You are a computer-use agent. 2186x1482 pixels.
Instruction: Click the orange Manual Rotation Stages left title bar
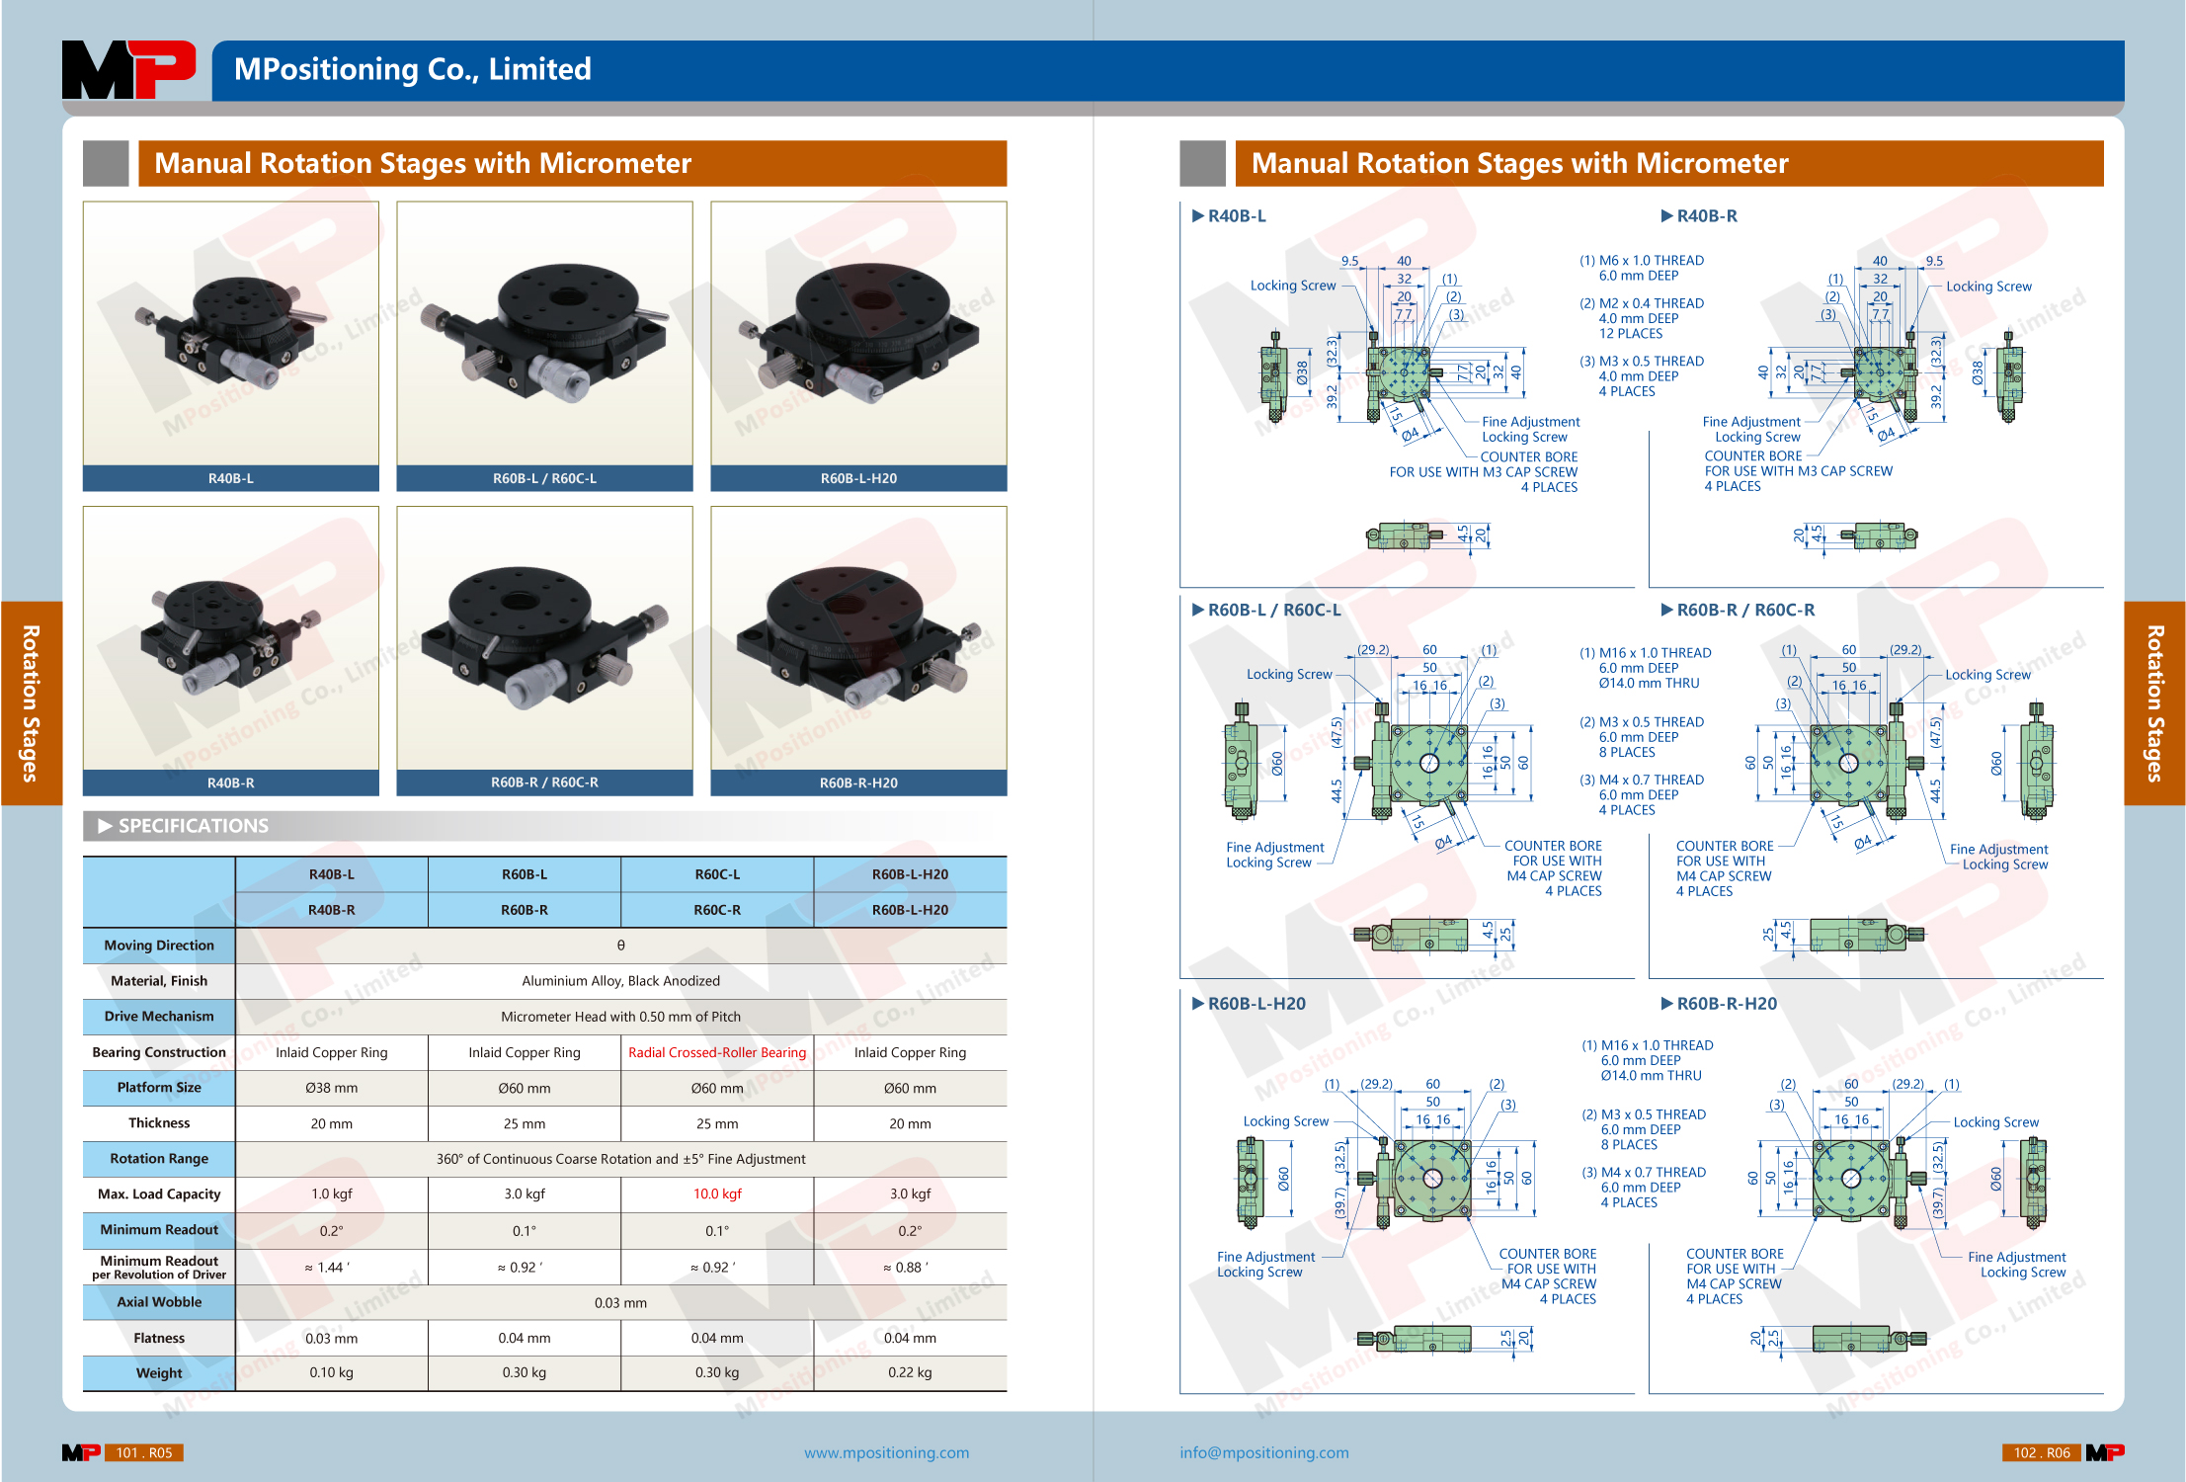(x=572, y=163)
